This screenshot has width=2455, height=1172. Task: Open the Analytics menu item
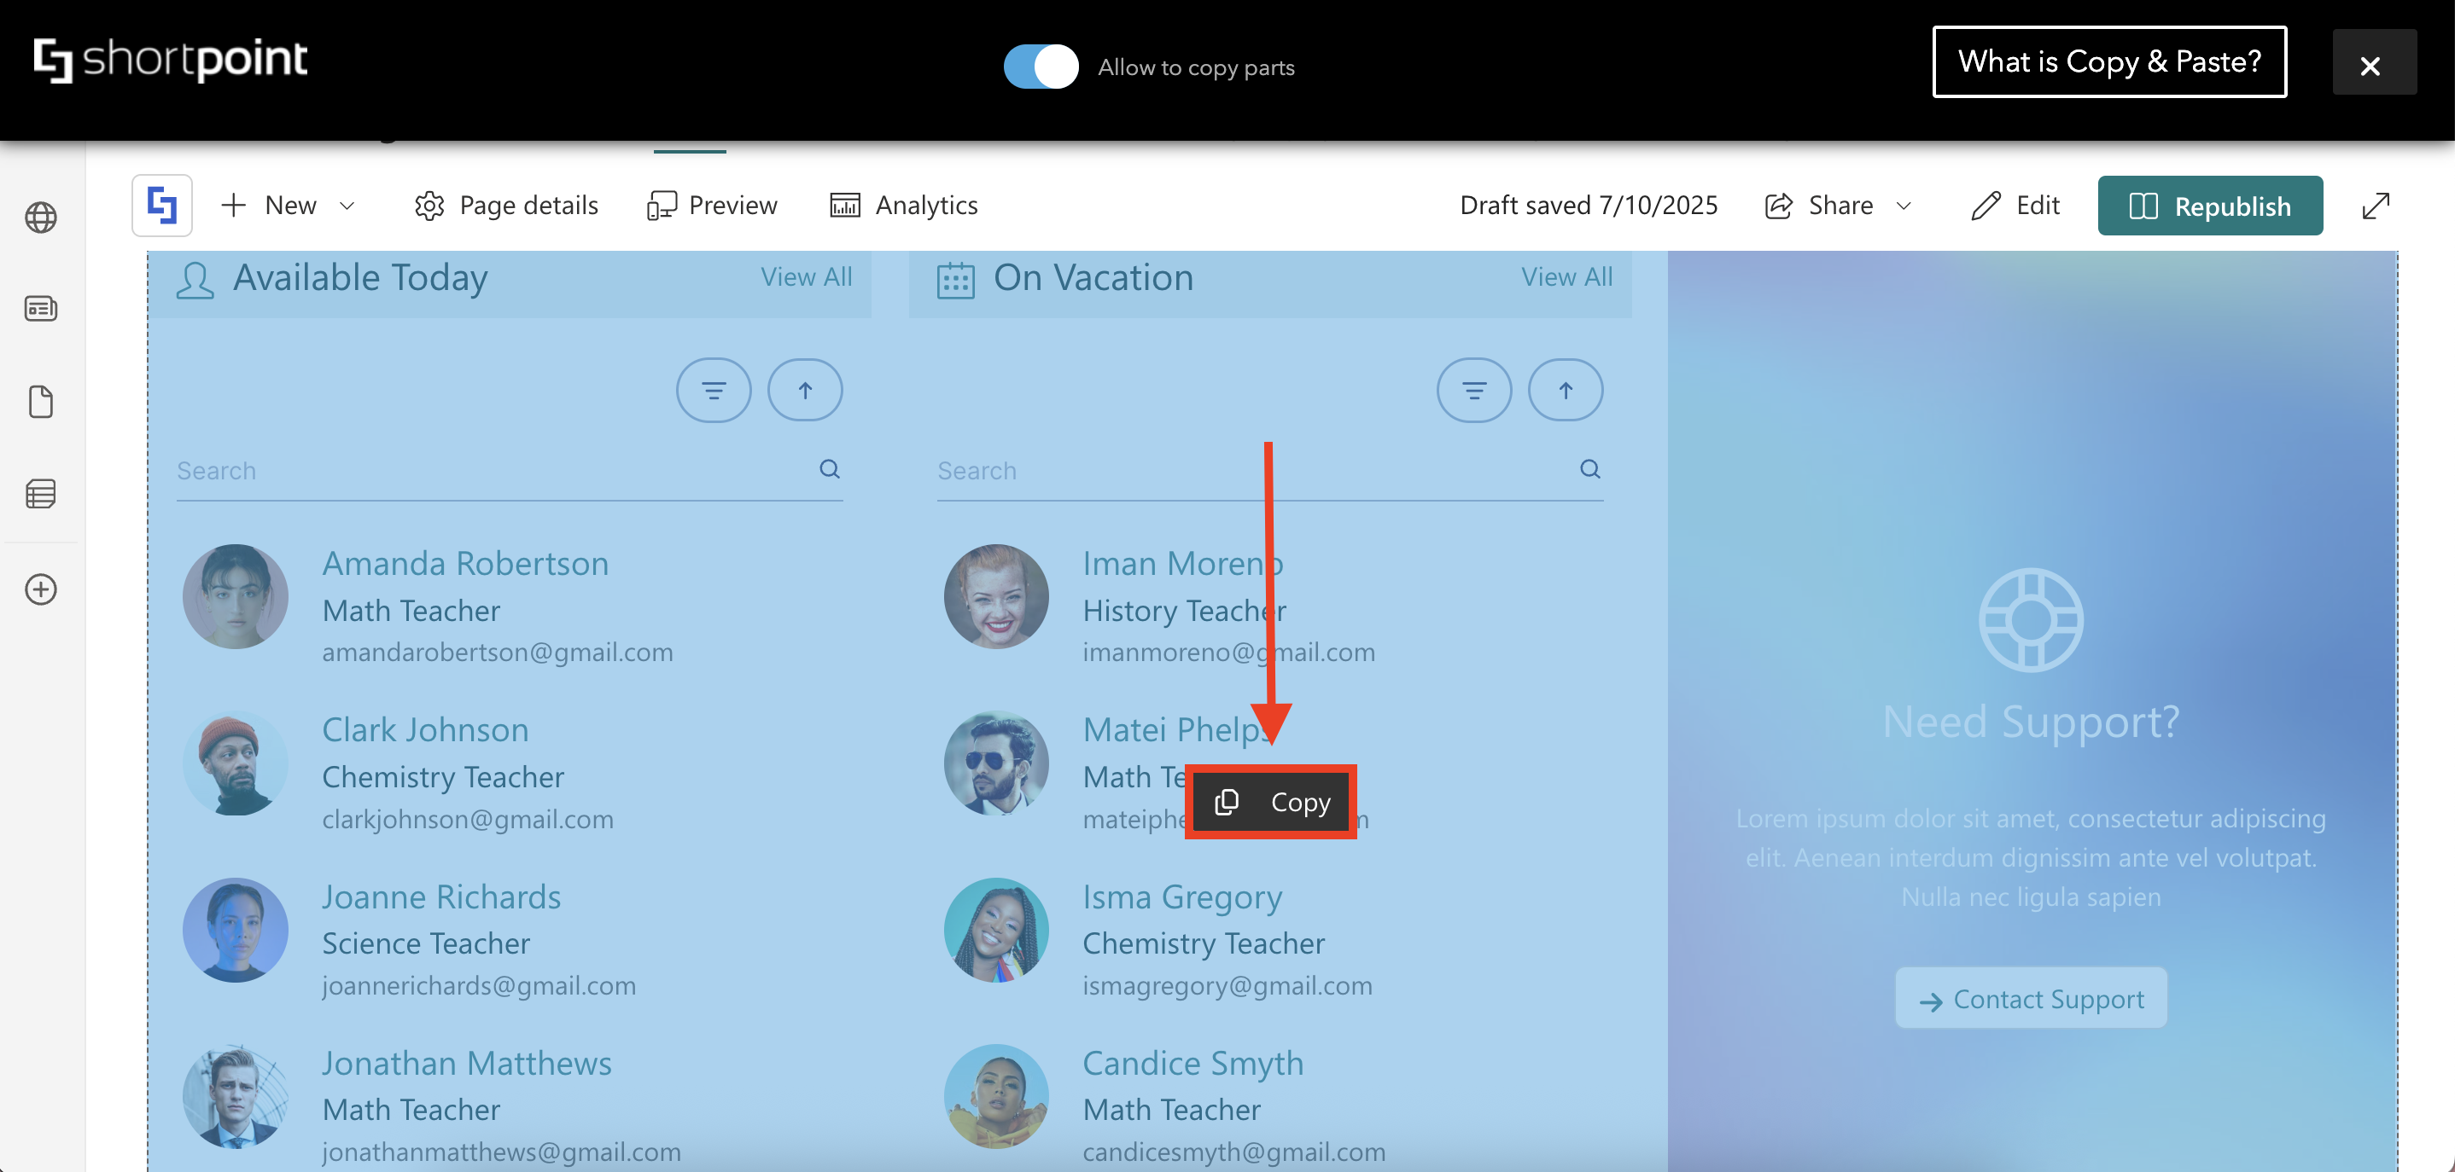[903, 206]
